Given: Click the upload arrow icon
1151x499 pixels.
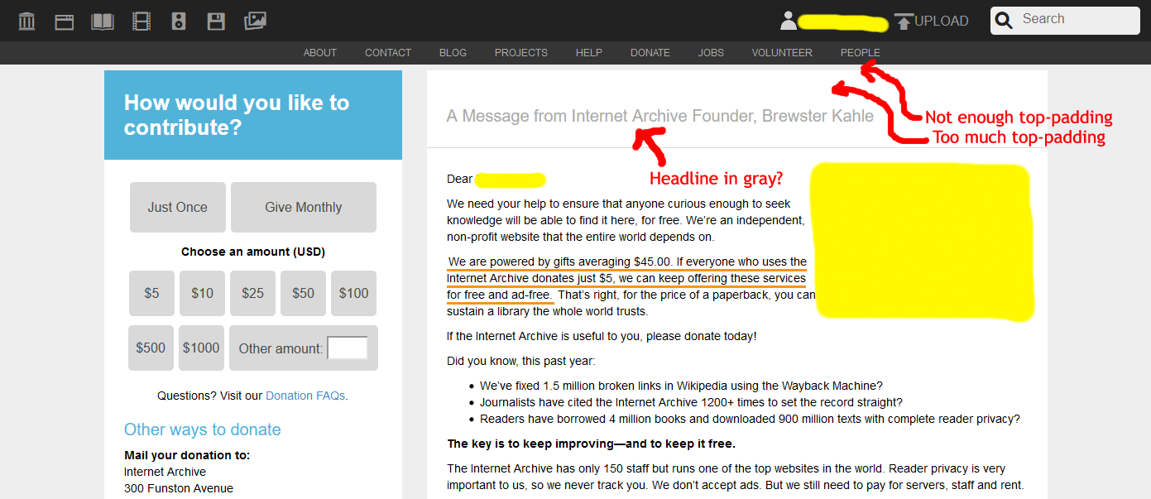Looking at the screenshot, I should 904,22.
